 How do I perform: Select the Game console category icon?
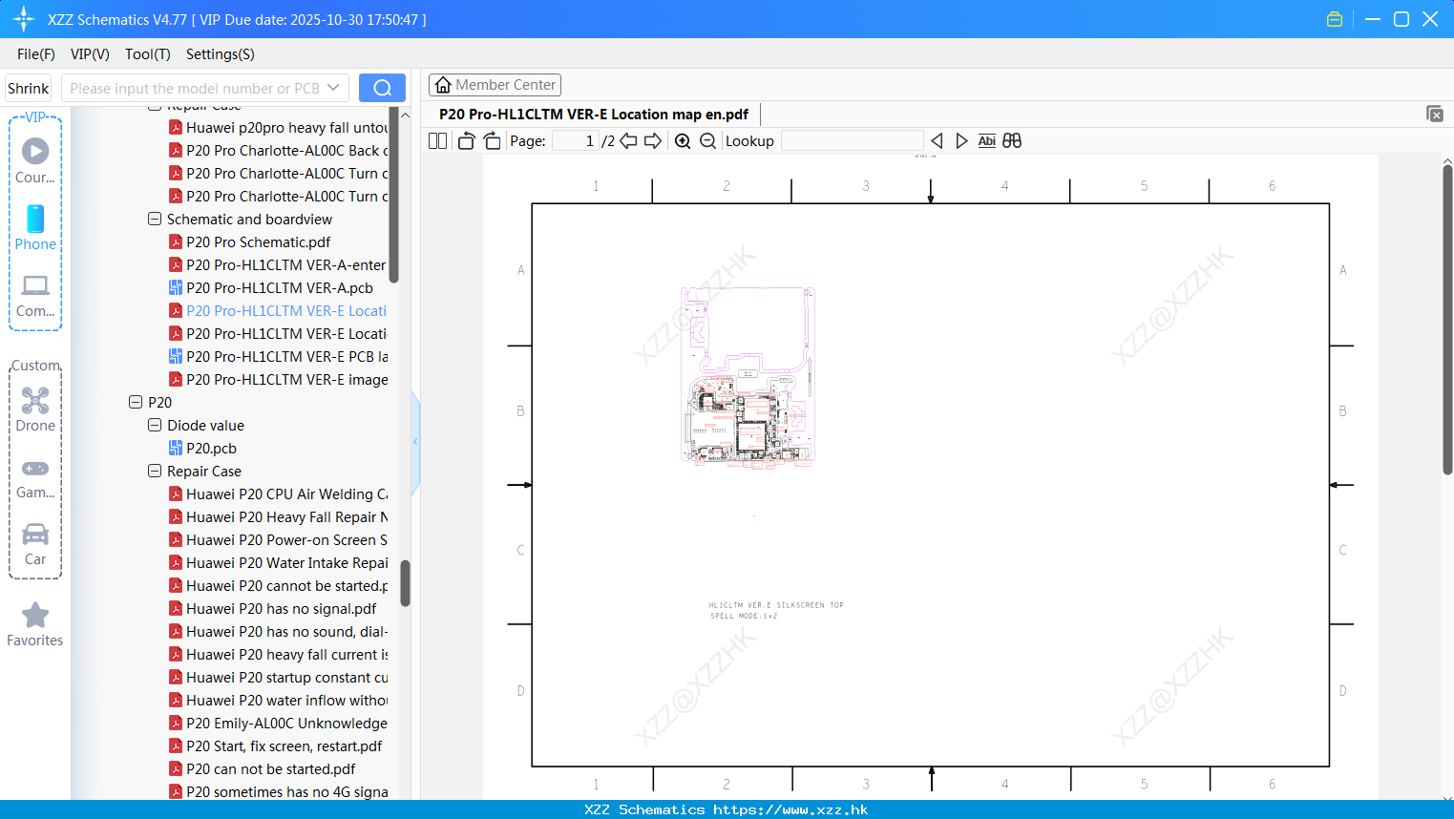(x=35, y=477)
